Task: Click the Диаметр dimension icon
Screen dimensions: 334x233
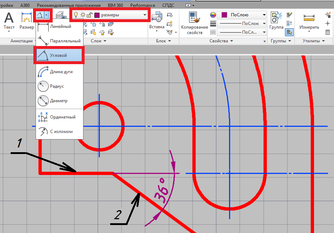Action: click(x=43, y=101)
